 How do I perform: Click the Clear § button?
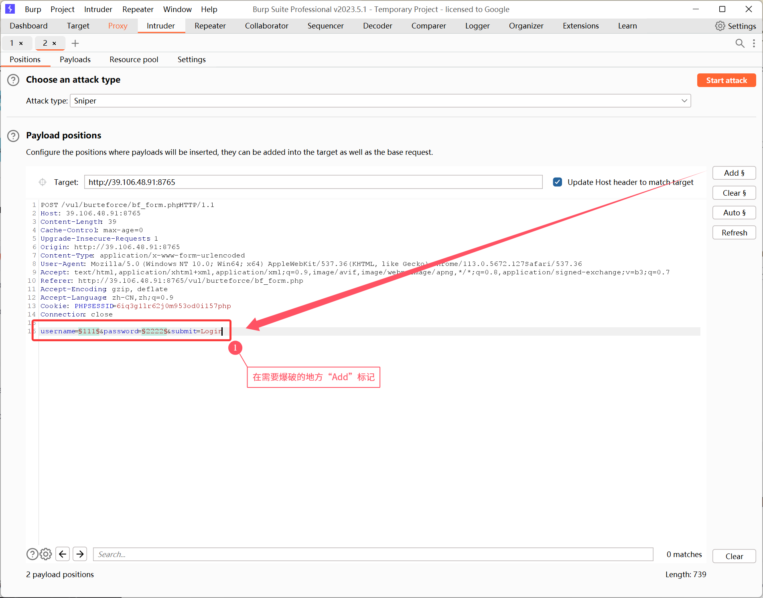734,193
